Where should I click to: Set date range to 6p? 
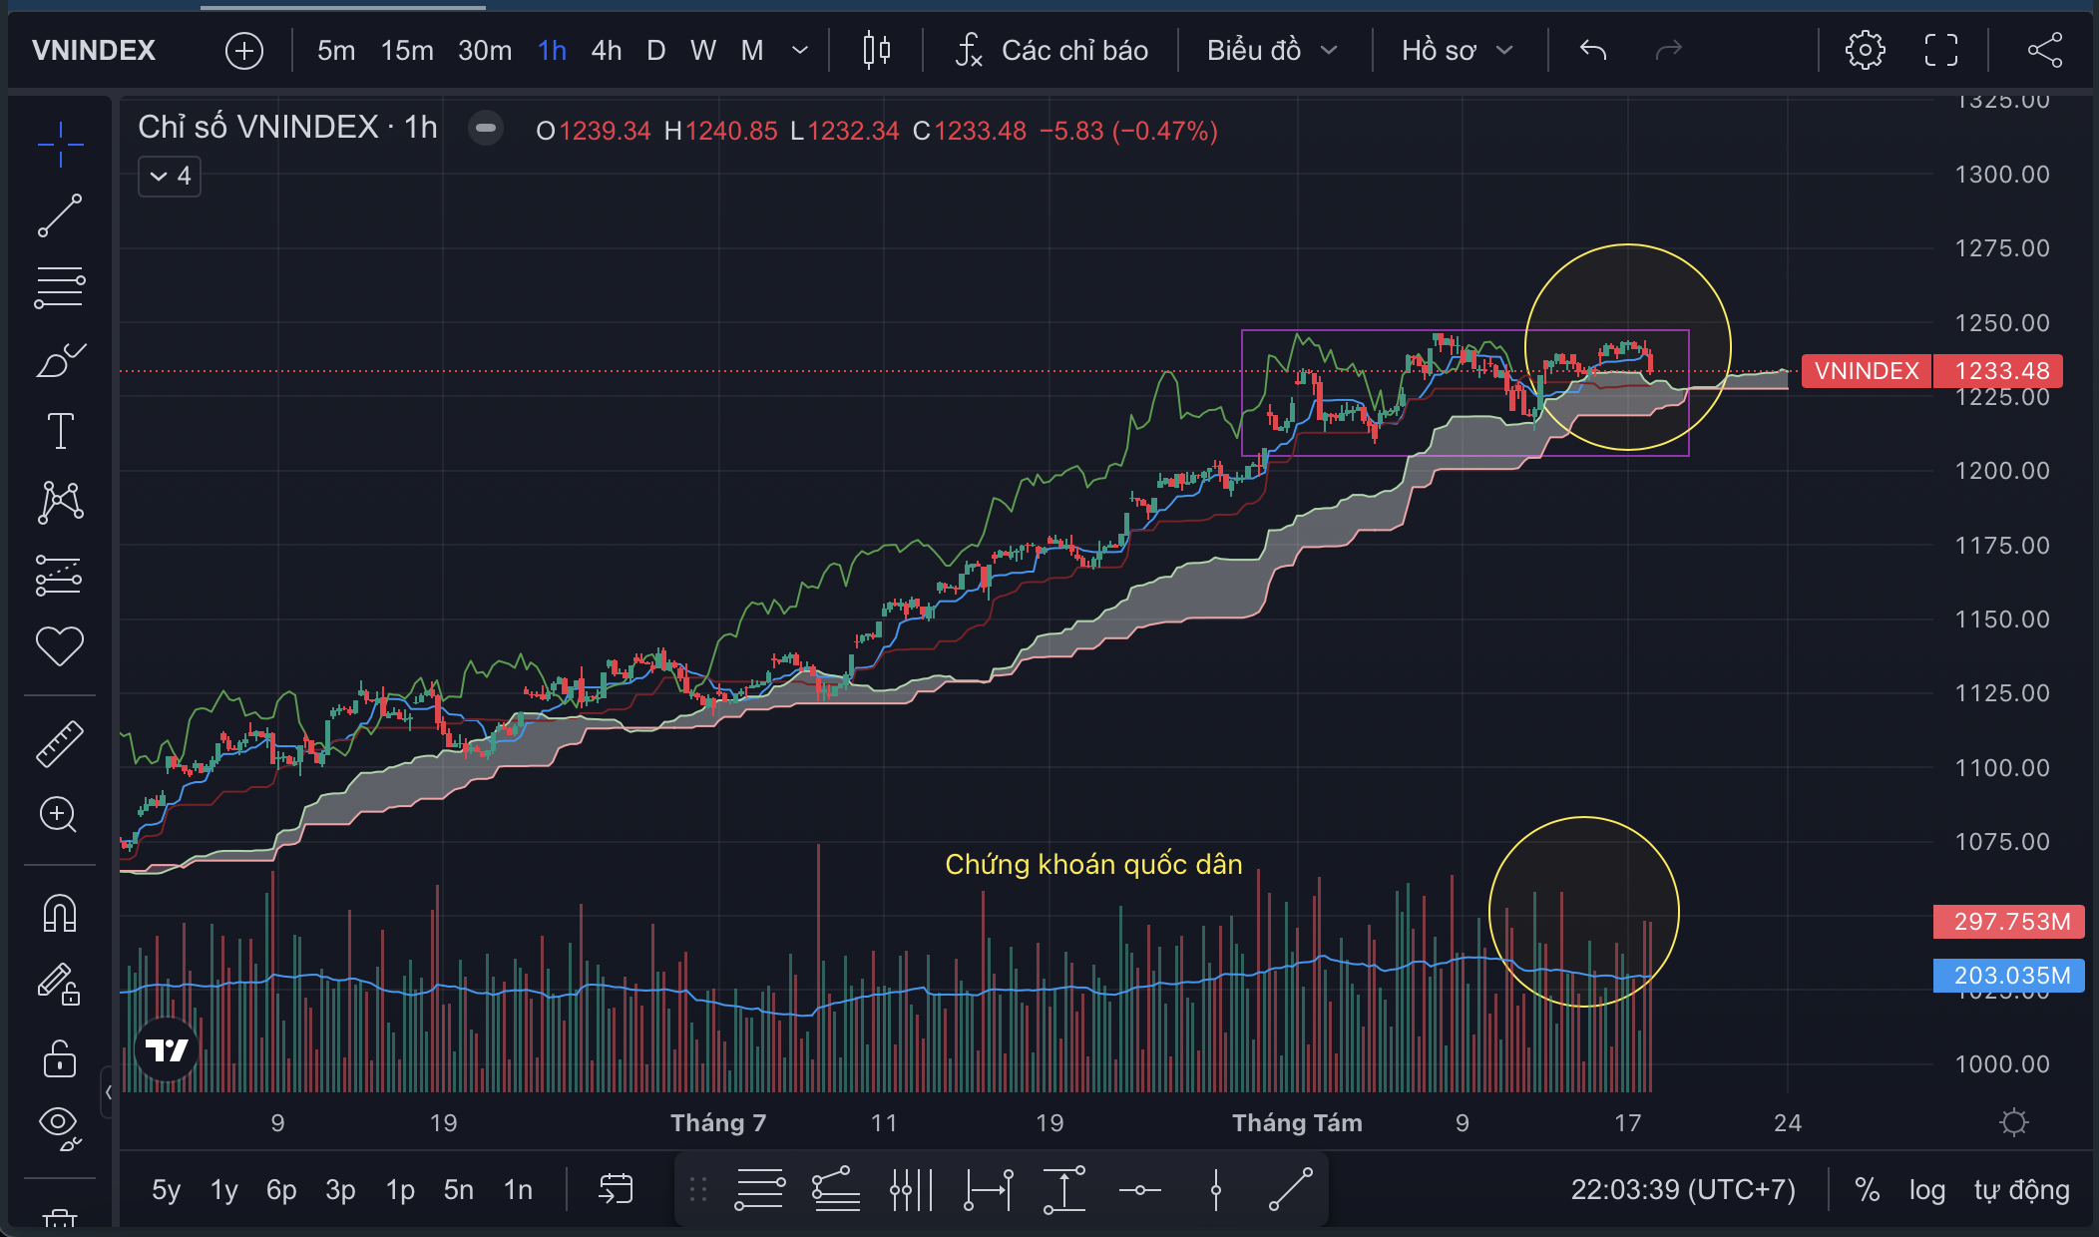click(281, 1189)
